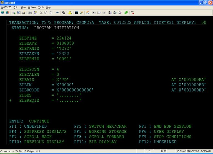The image size is (213, 154).
Task: Click the connect globe icon in toolbar
Action: coord(2,12)
